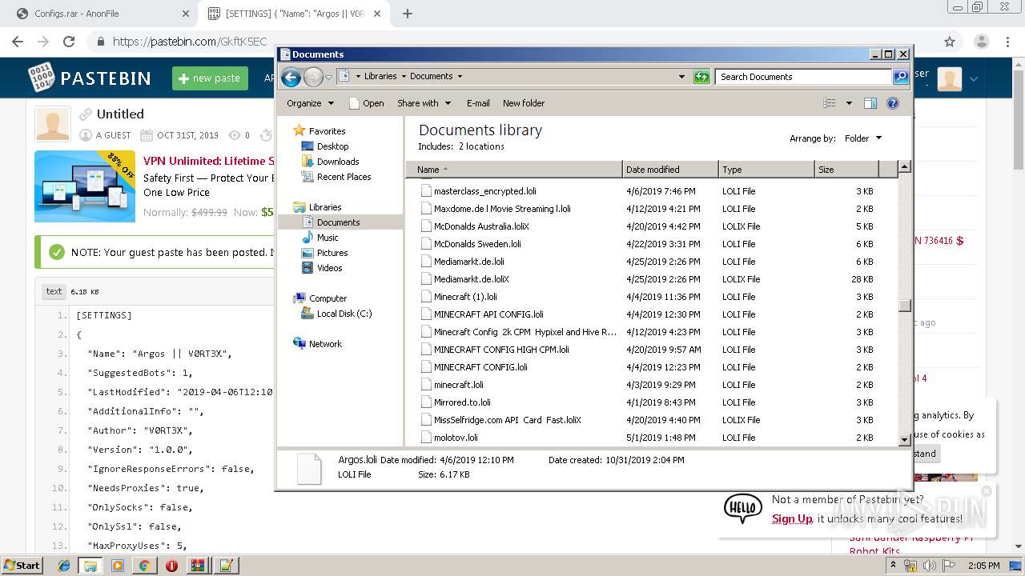Refresh the Documents folder with the green arrows icon
The width and height of the screenshot is (1025, 576).
coord(701,77)
